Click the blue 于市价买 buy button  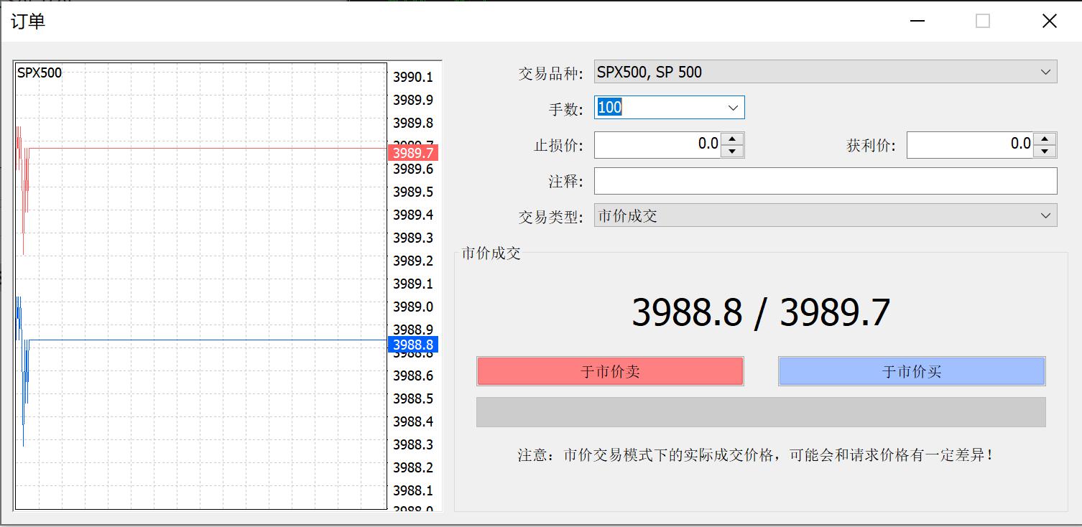point(911,371)
